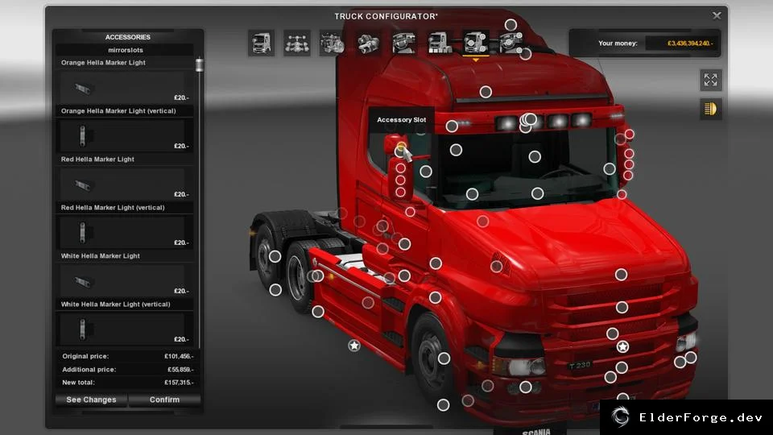Open the engine configuration icon
The height and width of the screenshot is (435, 773).
[x=333, y=43]
